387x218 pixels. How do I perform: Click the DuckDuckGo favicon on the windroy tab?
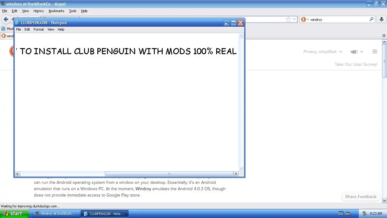click(x=3, y=36)
